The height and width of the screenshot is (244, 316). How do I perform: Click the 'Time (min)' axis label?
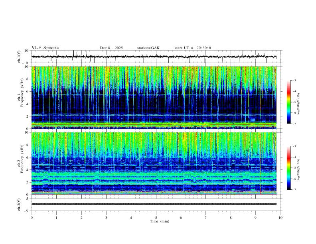point(160,221)
